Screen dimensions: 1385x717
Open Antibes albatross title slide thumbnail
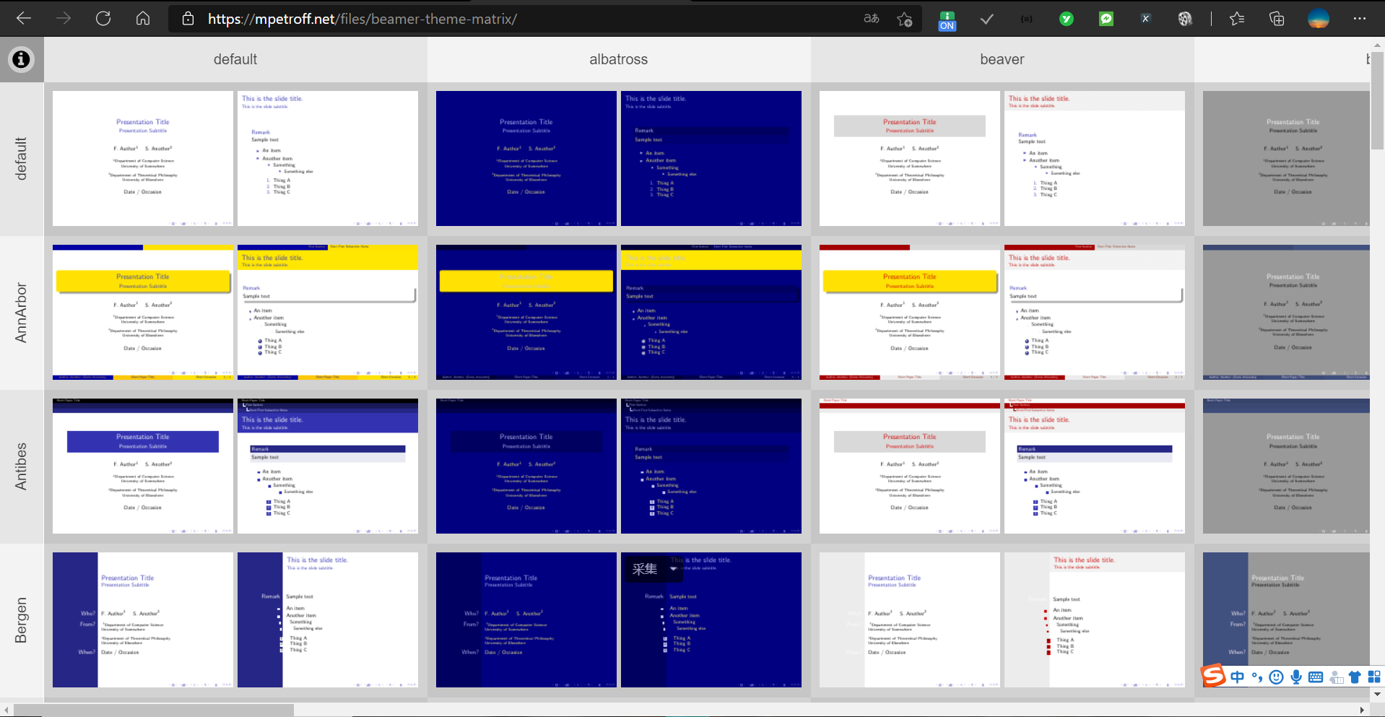pyautogui.click(x=526, y=466)
